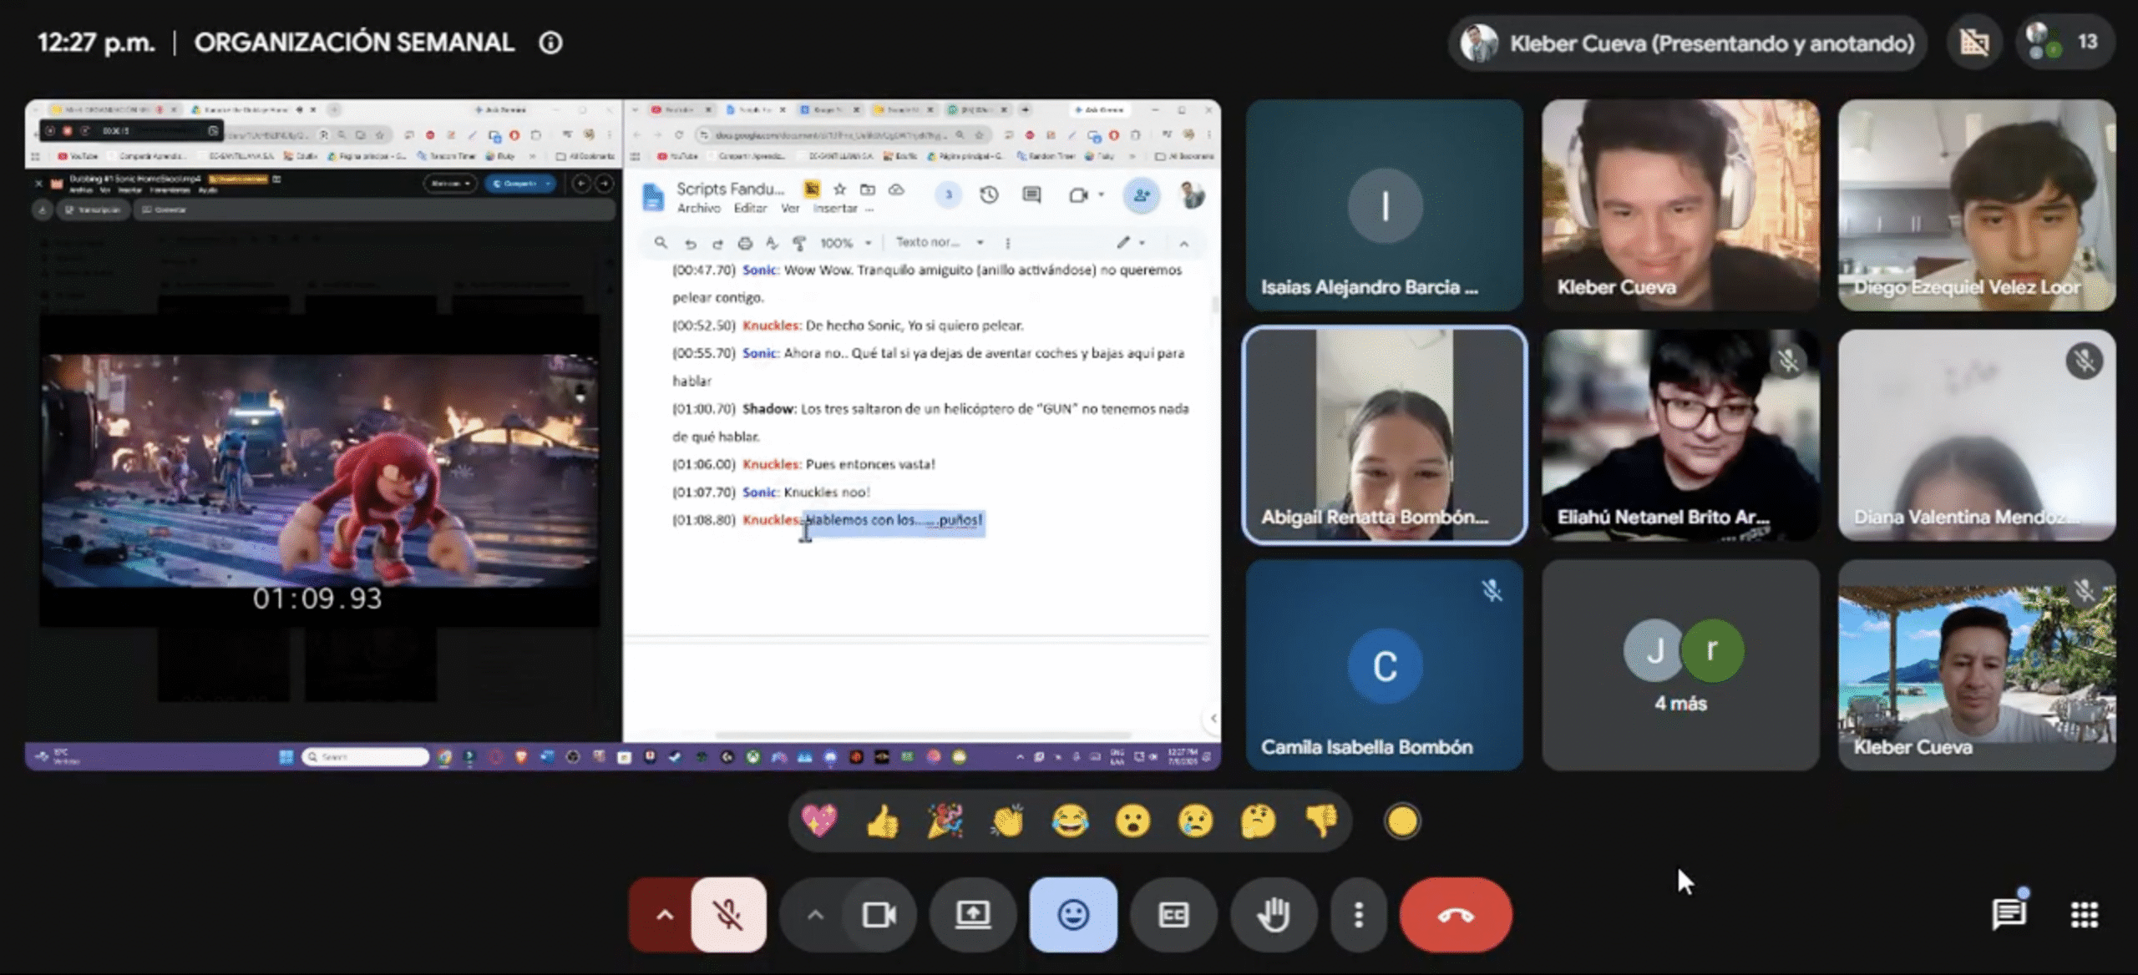Click the Windows taskbar search box

point(365,756)
